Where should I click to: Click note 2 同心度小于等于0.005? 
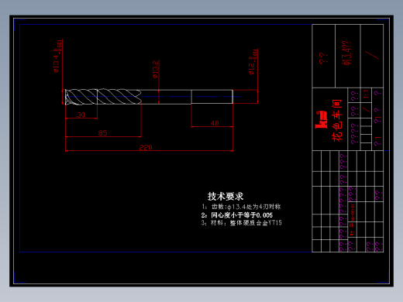coord(237,215)
